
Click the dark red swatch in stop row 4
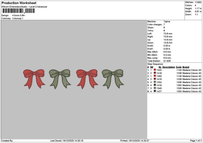point(155,79)
